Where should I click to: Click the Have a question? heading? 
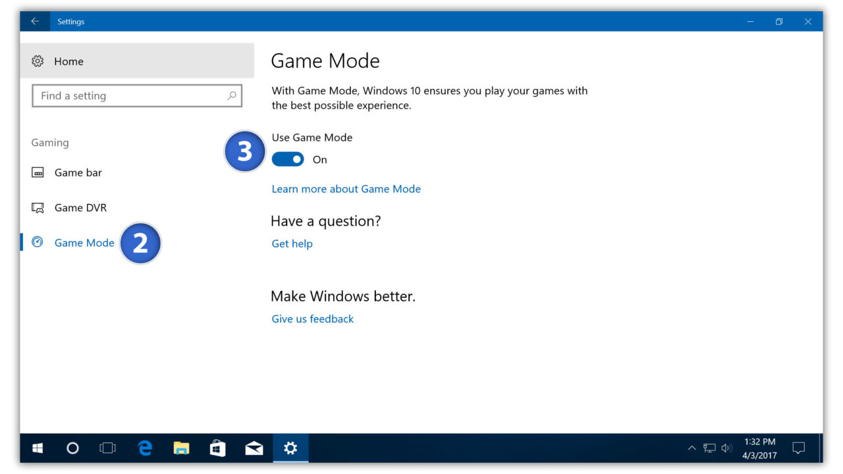click(x=326, y=221)
